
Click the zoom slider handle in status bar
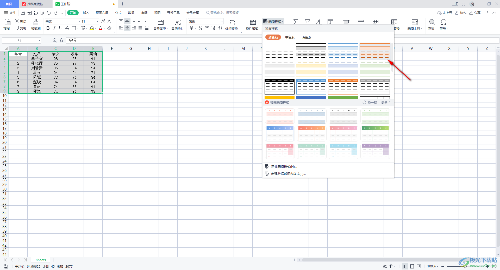click(x=465, y=266)
